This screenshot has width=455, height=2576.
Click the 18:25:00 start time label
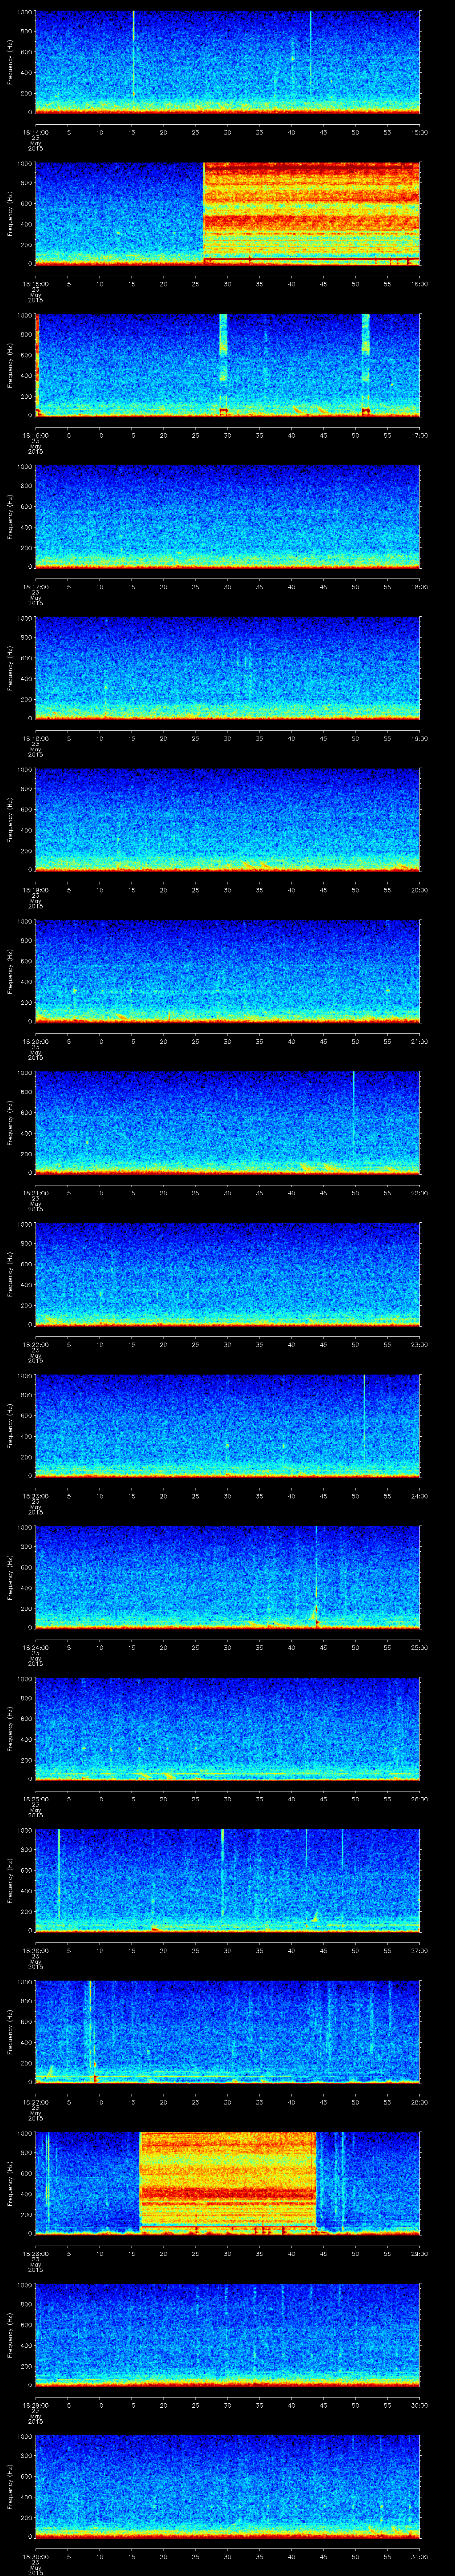point(35,1799)
